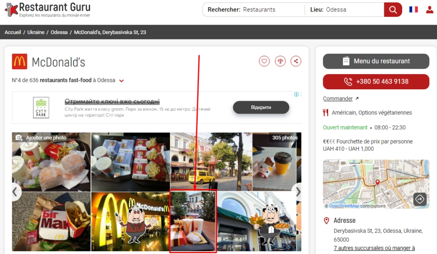
Task: Click the Adresse location pin icon
Action: click(x=327, y=220)
